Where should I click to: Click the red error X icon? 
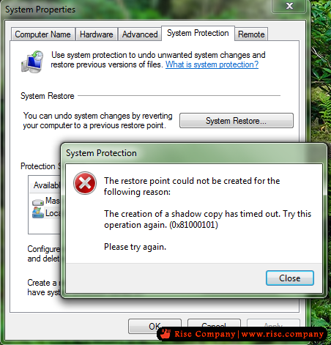click(x=85, y=183)
